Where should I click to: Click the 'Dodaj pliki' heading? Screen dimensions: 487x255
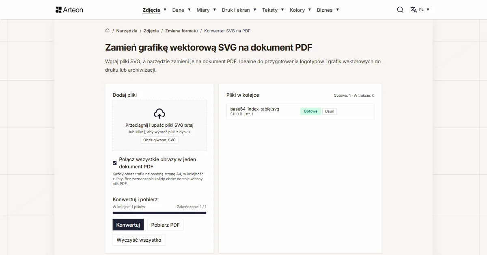[x=125, y=95]
